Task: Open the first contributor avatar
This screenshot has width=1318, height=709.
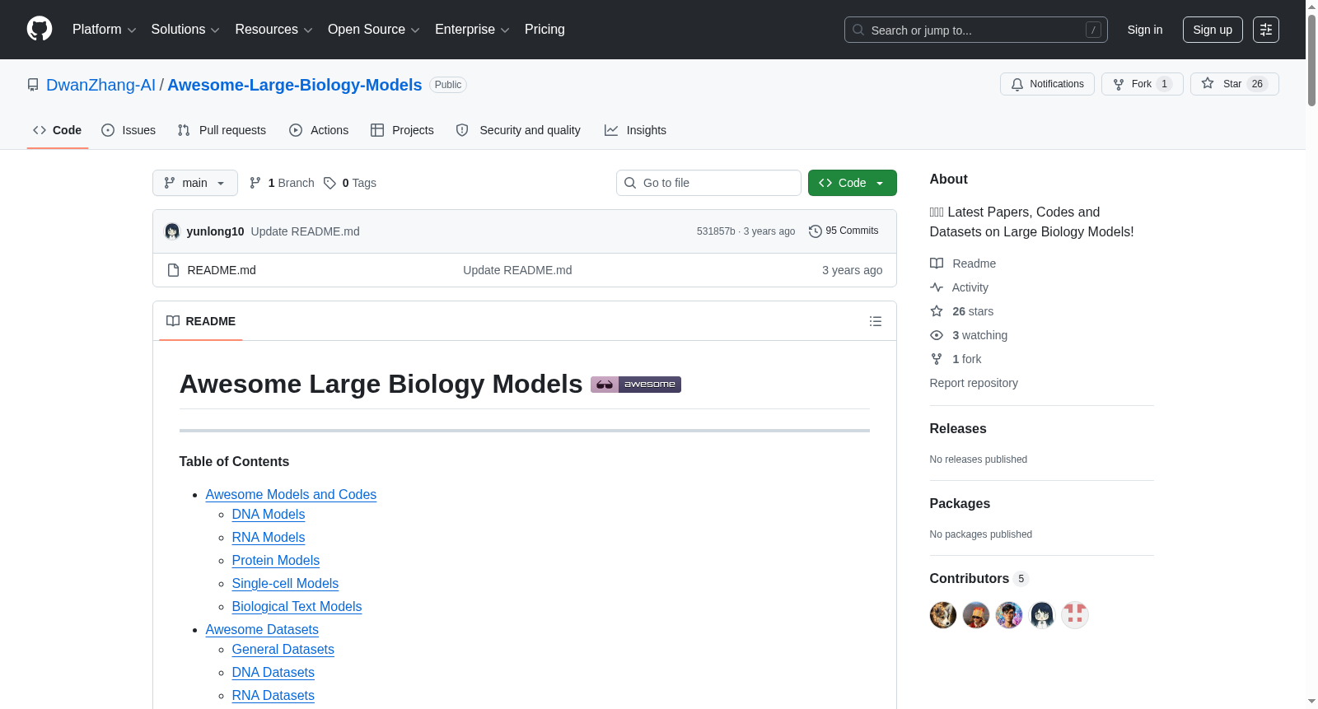Action: pyautogui.click(x=943, y=615)
